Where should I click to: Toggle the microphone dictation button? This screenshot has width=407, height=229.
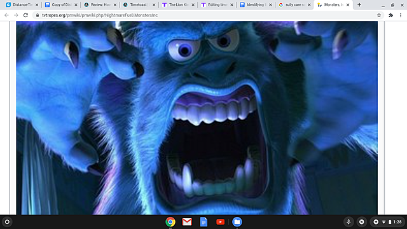(x=348, y=222)
